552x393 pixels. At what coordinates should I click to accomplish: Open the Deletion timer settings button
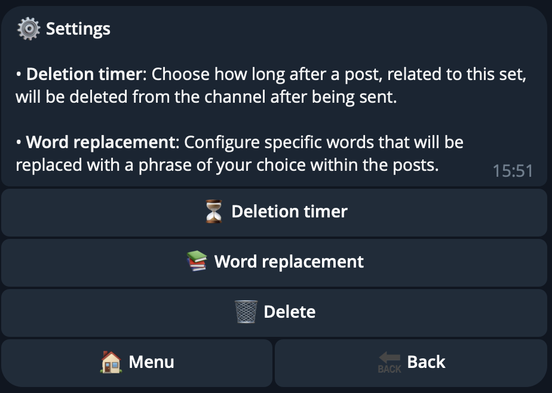click(275, 213)
